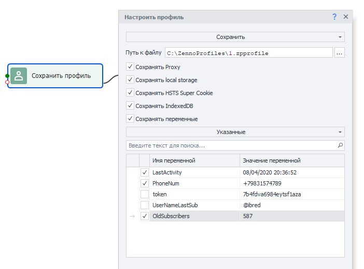Viewport: 364px width, 269px height.
Task: Click the Путь к файлу path field
Action: 248,53
